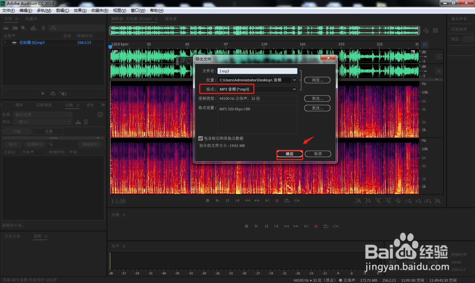The height and width of the screenshot is (283, 475).
Task: Click the play button below the Files list
Action: (x=43, y=94)
